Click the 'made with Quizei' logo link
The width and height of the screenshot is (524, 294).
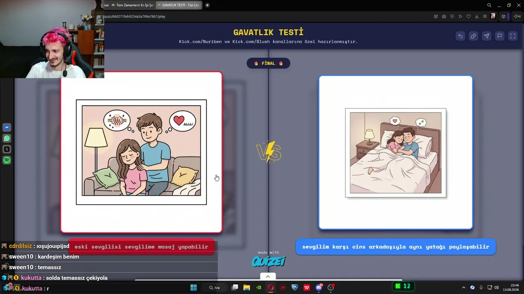(269, 259)
